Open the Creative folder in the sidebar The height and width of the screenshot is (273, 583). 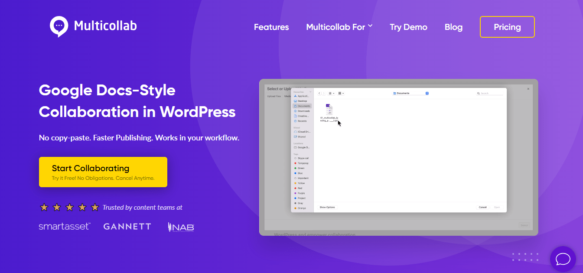[302, 116]
